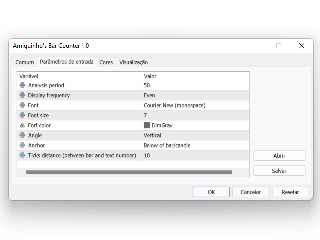
Task: Click the horizontal scrollbar in the parameter list
Action: (129, 172)
